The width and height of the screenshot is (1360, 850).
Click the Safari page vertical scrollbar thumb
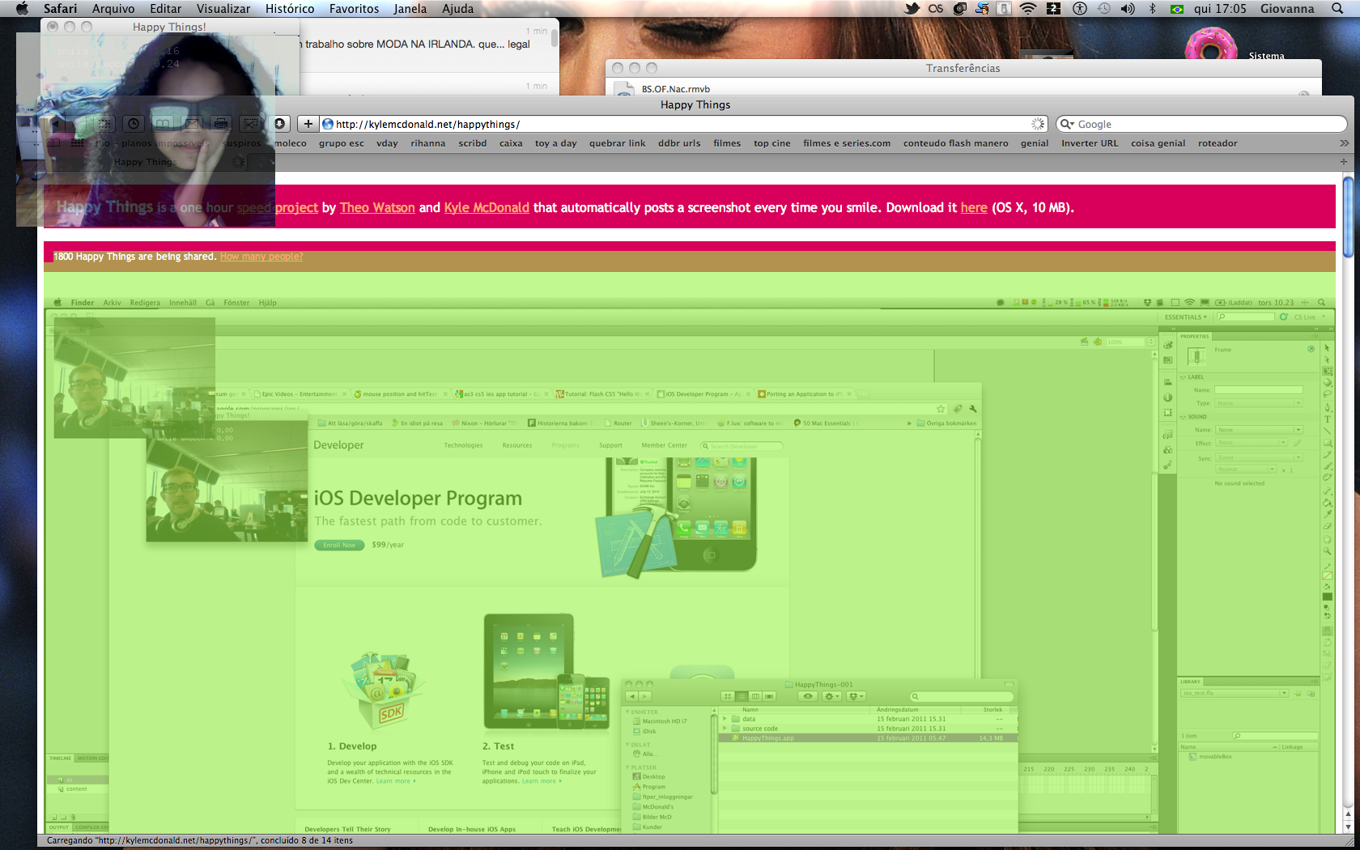(x=1348, y=216)
